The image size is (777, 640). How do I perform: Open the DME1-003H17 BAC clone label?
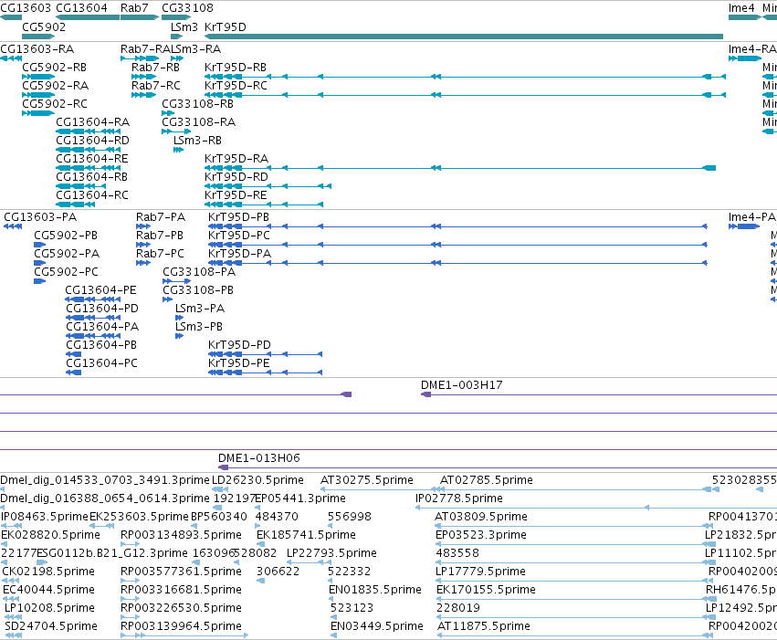pyautogui.click(x=461, y=385)
